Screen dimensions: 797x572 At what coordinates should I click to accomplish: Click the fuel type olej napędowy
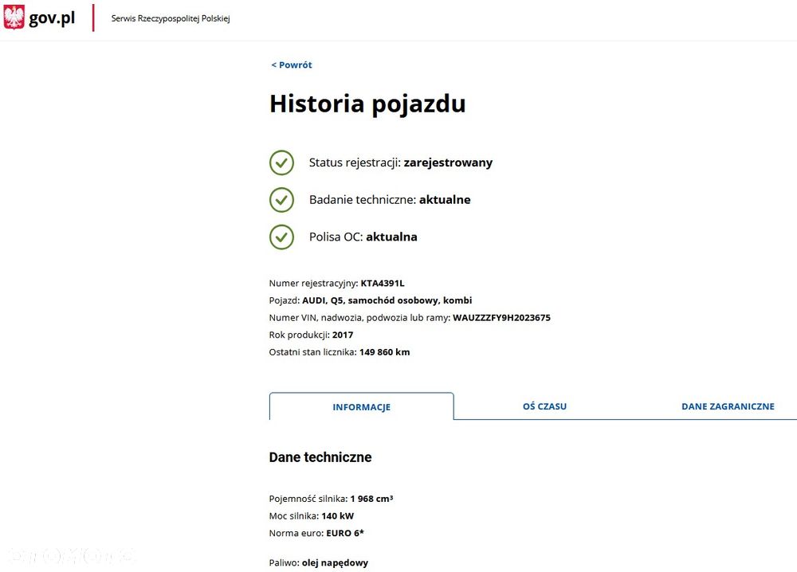[x=335, y=563]
